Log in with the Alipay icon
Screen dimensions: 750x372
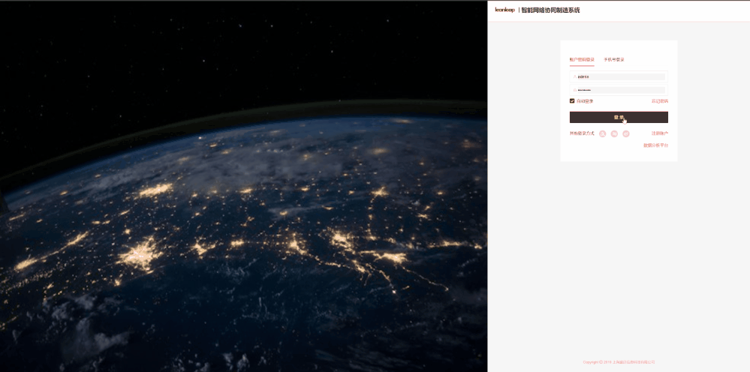(603, 133)
